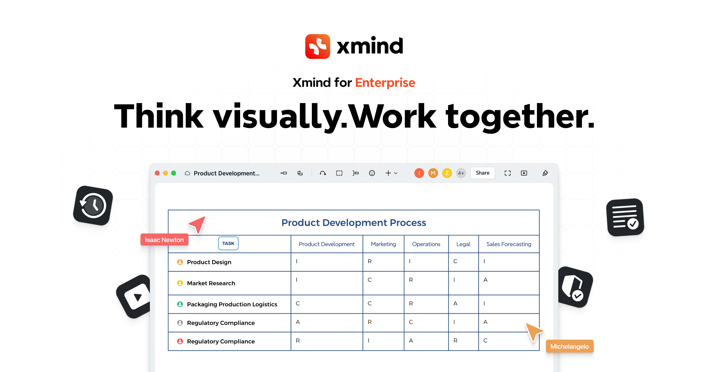Select the insert topic icon in the toolbar
The image size is (708, 372).
[x=284, y=173]
